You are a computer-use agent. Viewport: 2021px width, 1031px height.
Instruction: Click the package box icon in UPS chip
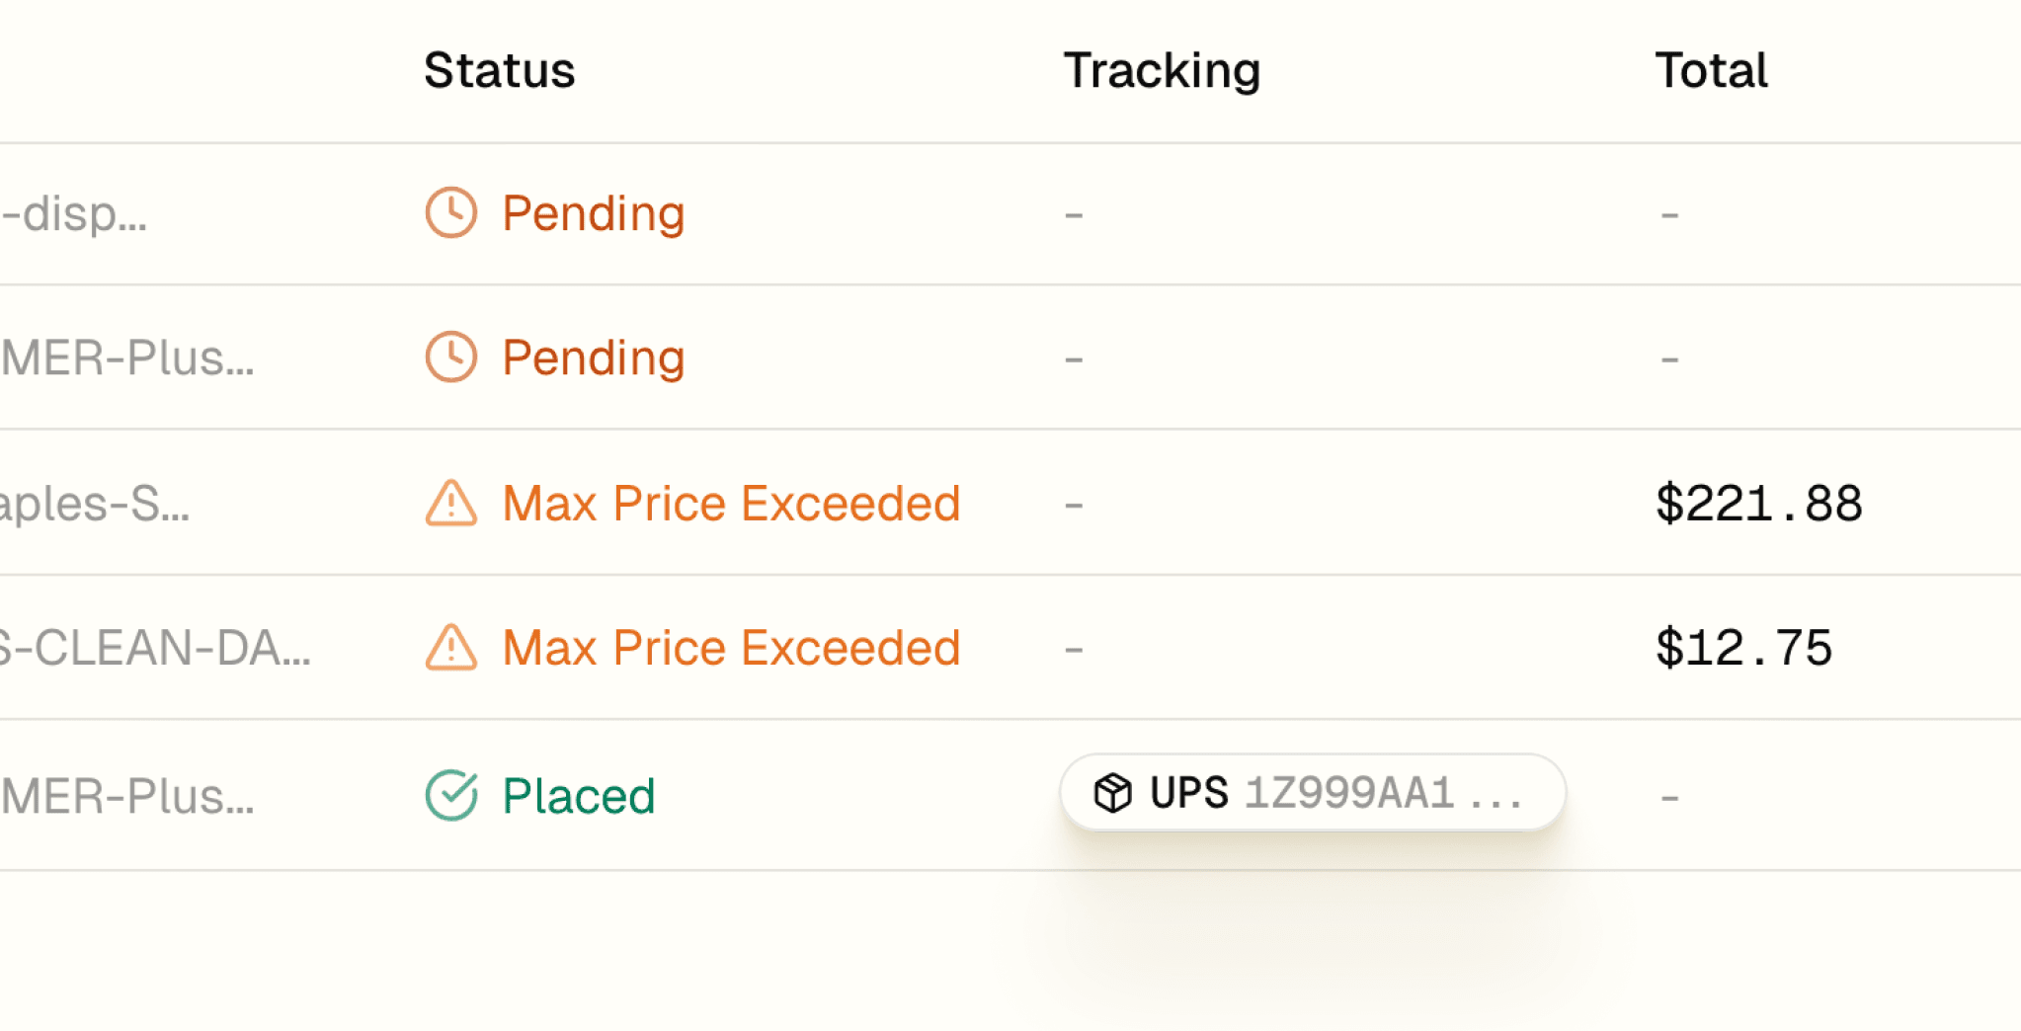click(x=1112, y=793)
